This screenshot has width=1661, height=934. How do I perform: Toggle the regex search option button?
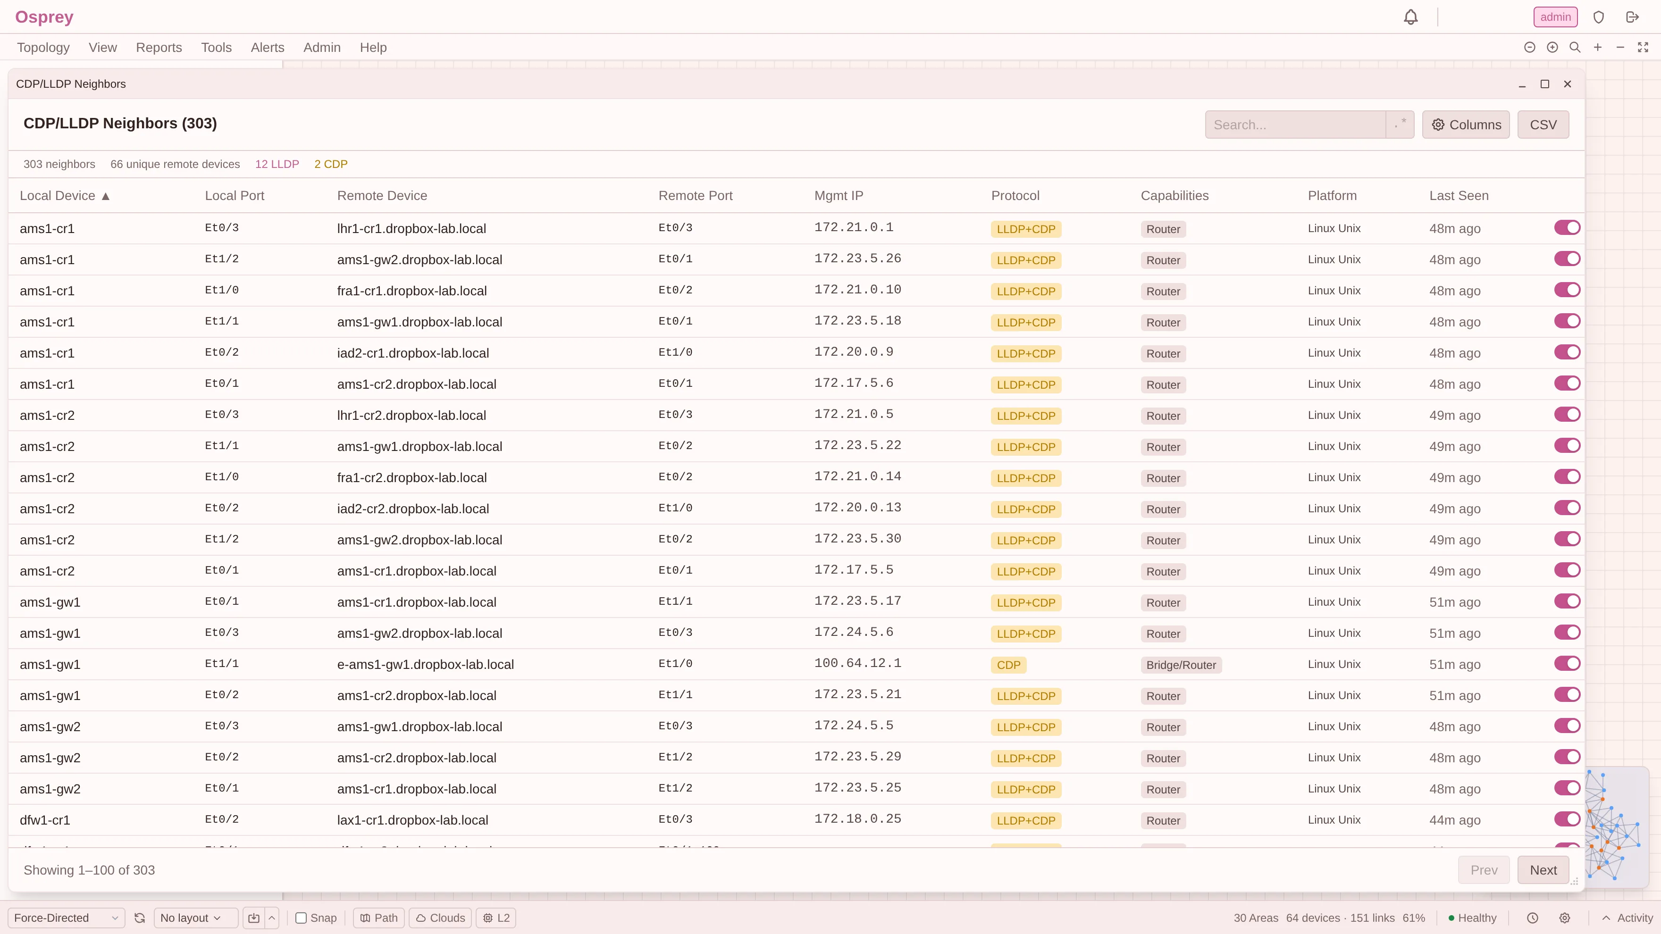click(1400, 125)
